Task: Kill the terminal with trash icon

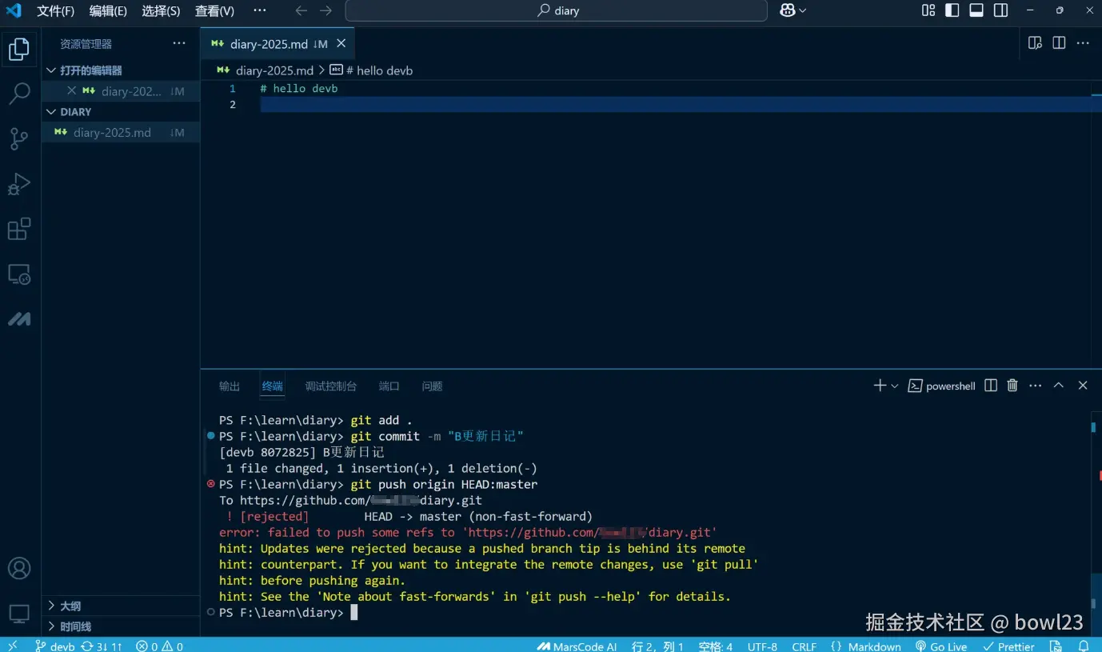Action: click(x=1012, y=386)
